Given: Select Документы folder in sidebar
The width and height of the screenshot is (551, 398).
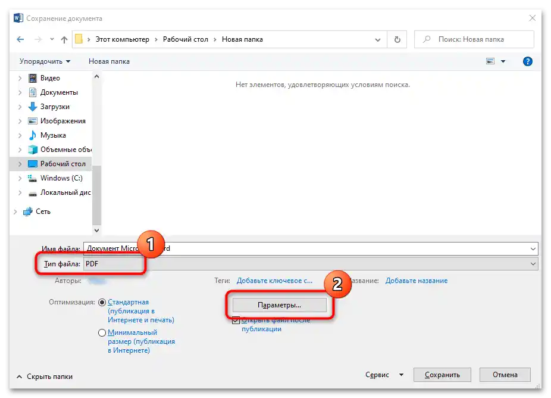Looking at the screenshot, I should click(59, 92).
